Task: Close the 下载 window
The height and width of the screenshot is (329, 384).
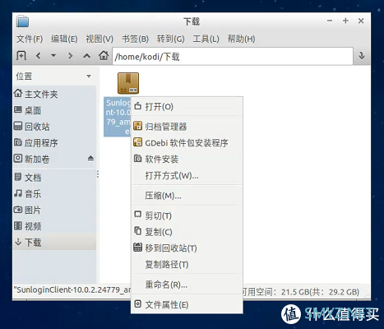Action: click(x=361, y=21)
